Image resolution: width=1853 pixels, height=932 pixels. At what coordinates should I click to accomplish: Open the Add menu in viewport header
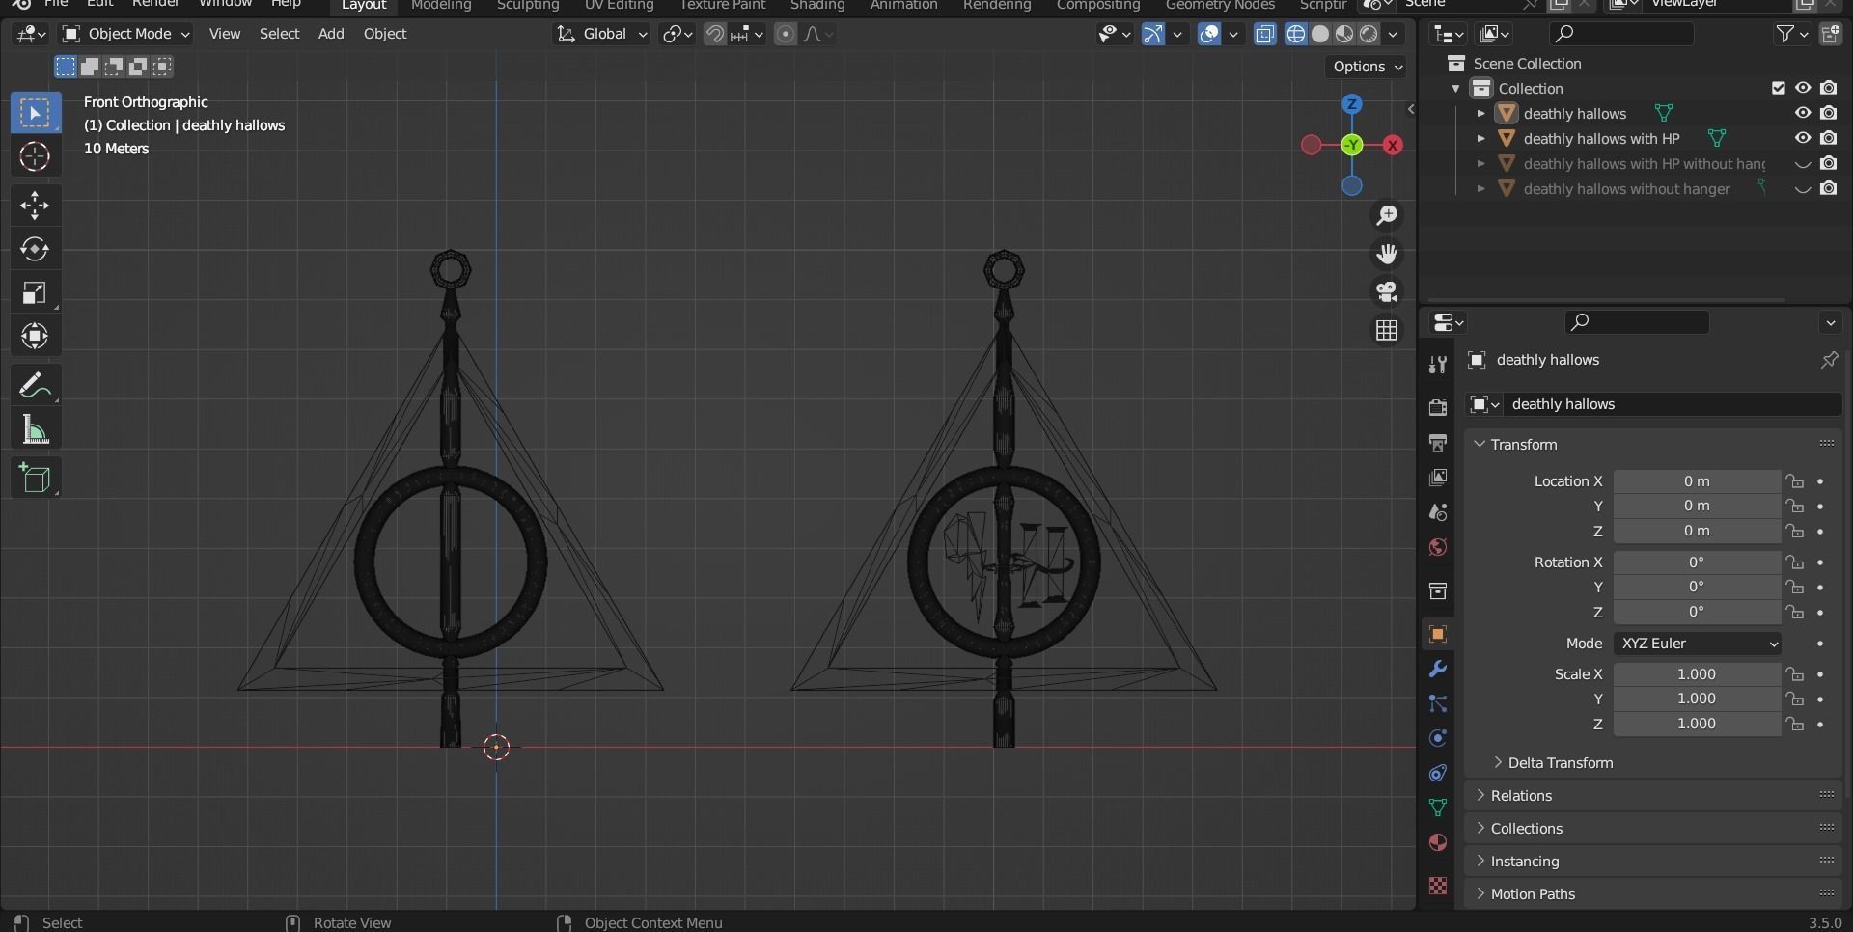(x=331, y=34)
